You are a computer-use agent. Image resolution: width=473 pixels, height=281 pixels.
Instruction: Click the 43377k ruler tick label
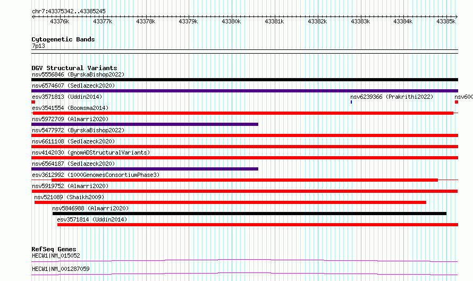[x=103, y=22]
